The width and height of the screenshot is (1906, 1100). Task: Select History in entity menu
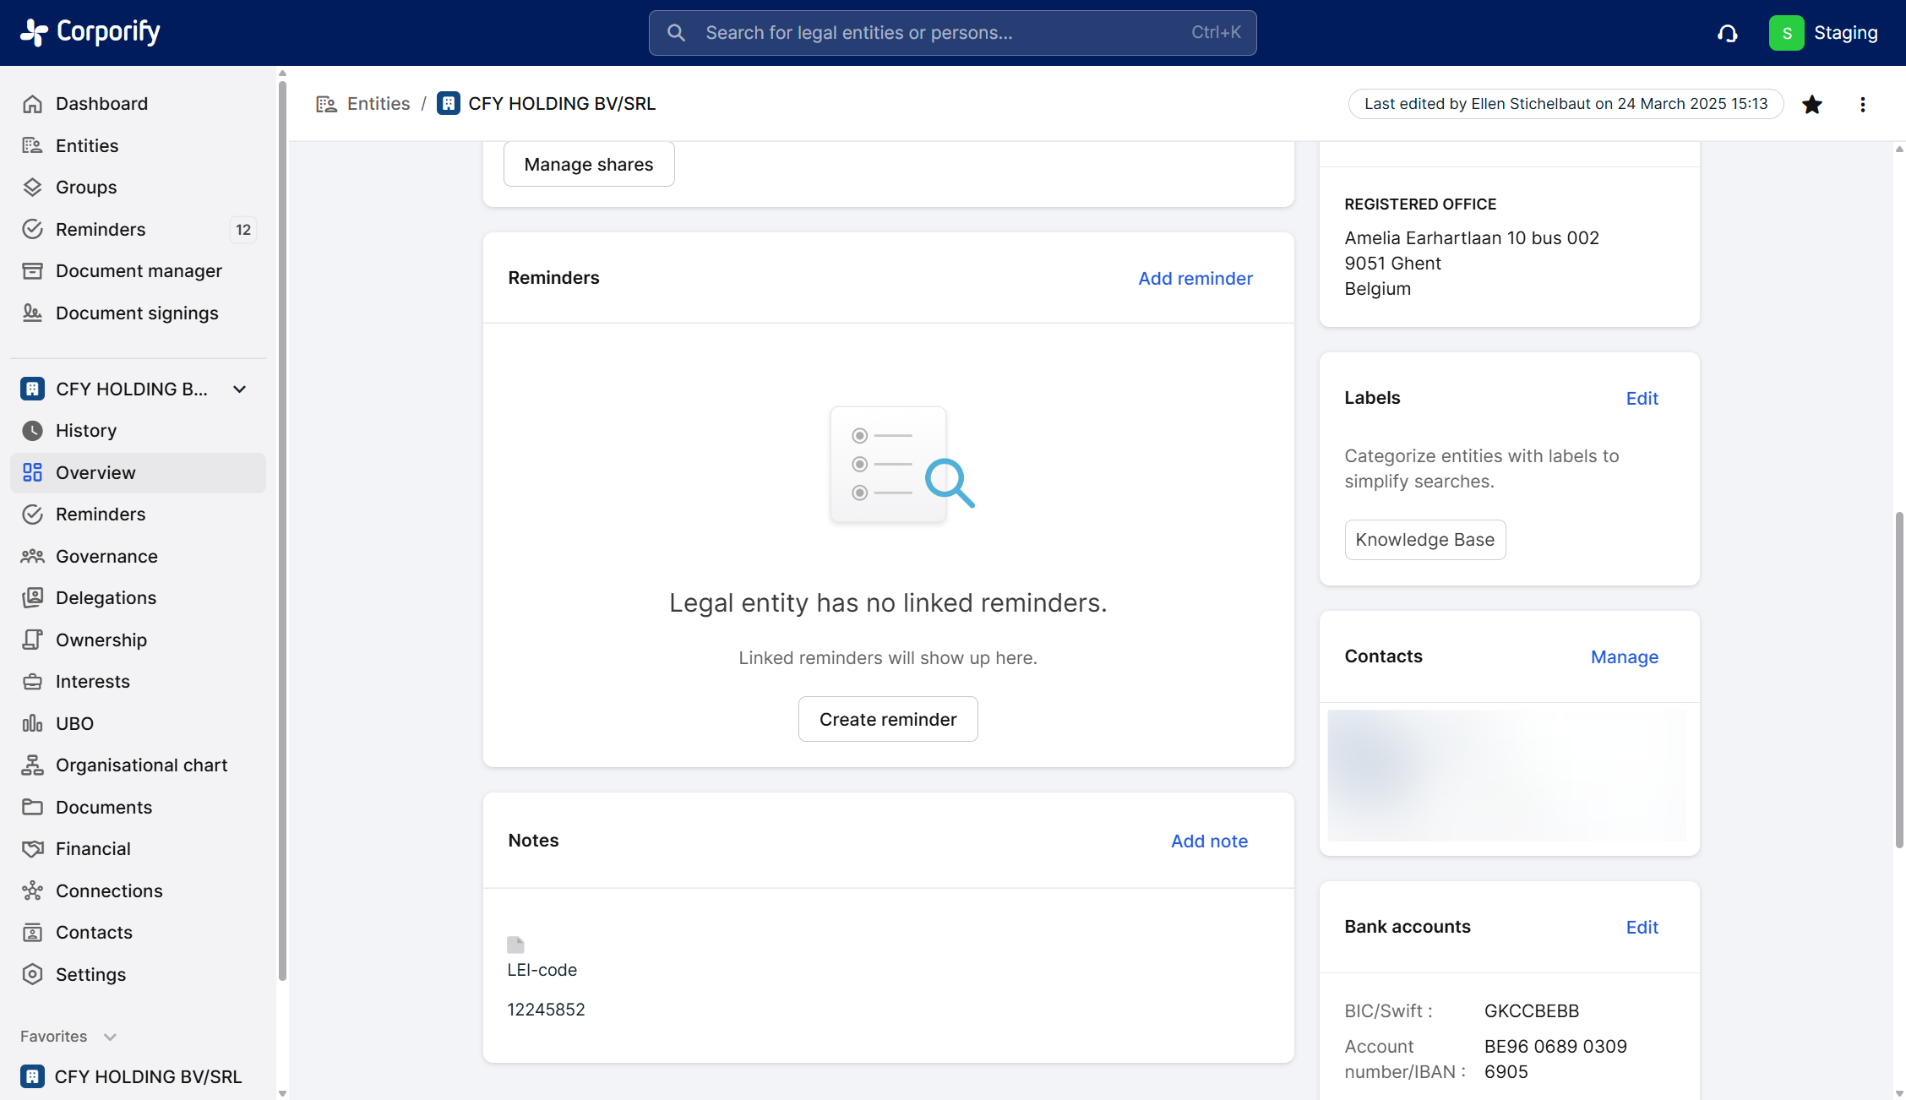(x=86, y=430)
